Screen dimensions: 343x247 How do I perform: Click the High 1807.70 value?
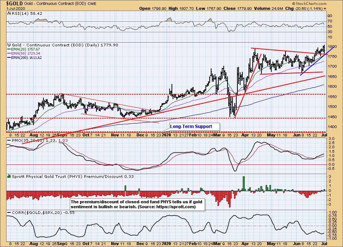pyautogui.click(x=181, y=8)
